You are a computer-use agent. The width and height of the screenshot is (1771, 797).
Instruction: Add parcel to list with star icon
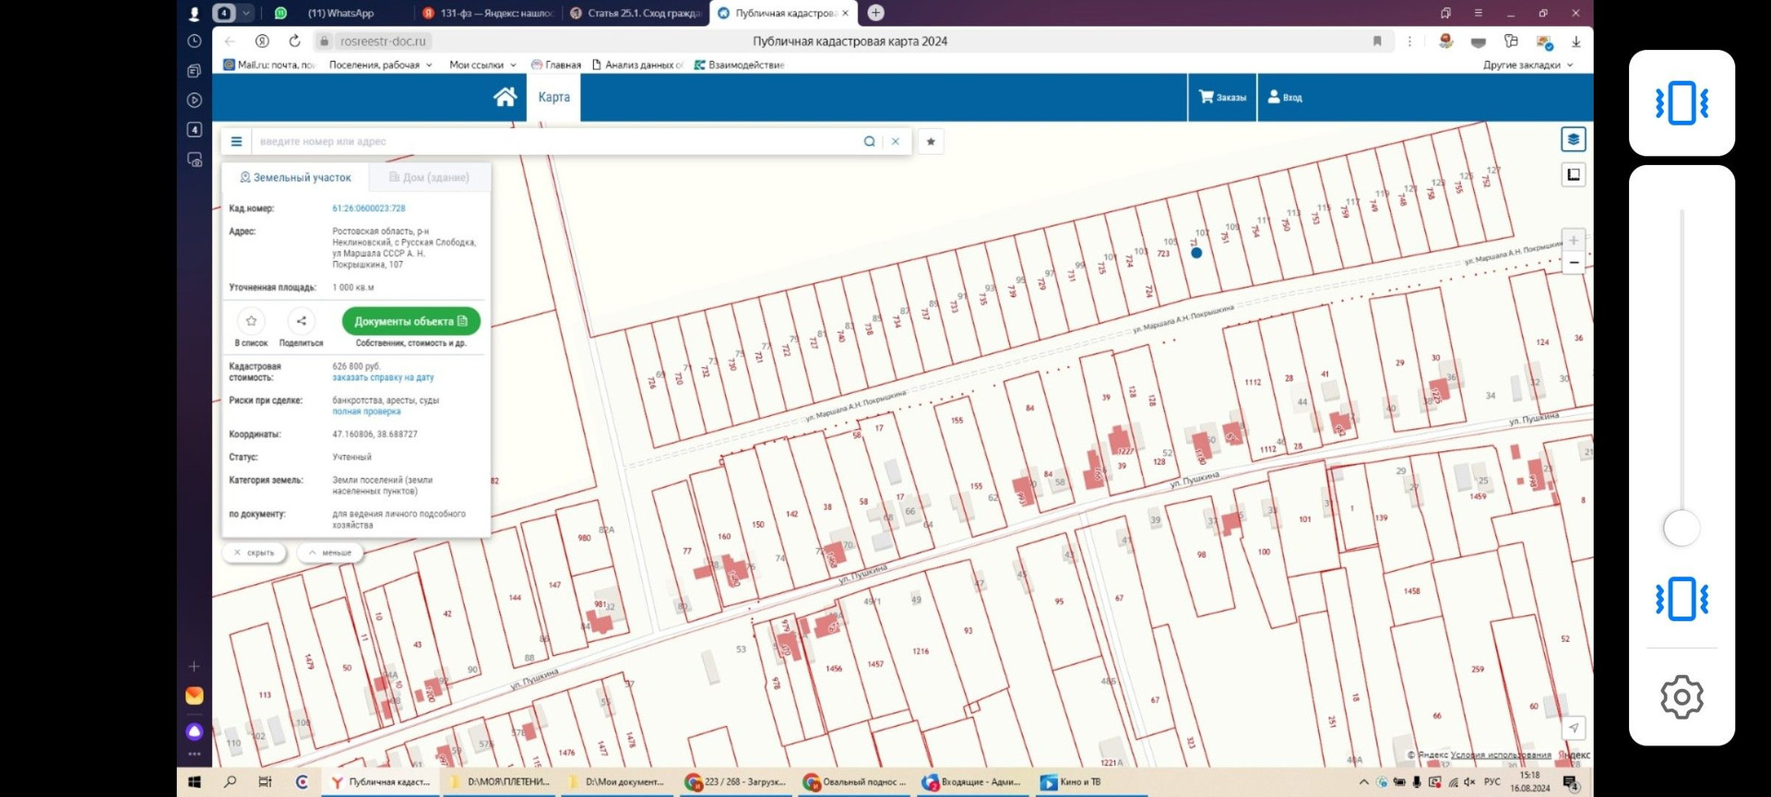pos(251,321)
